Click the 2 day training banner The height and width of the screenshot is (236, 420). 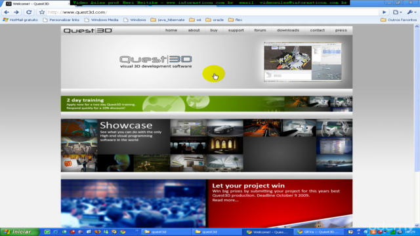pyautogui.click(x=207, y=104)
